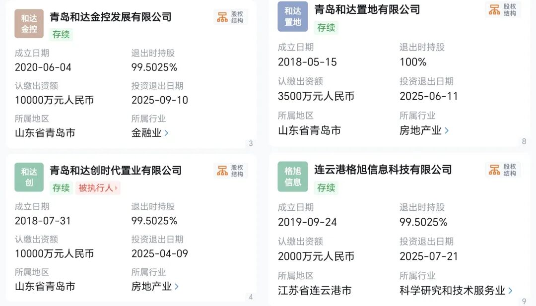The image size is (536, 306).
Task: Open 青岛和达金控发展有限公司 company page
Action: click(111, 17)
